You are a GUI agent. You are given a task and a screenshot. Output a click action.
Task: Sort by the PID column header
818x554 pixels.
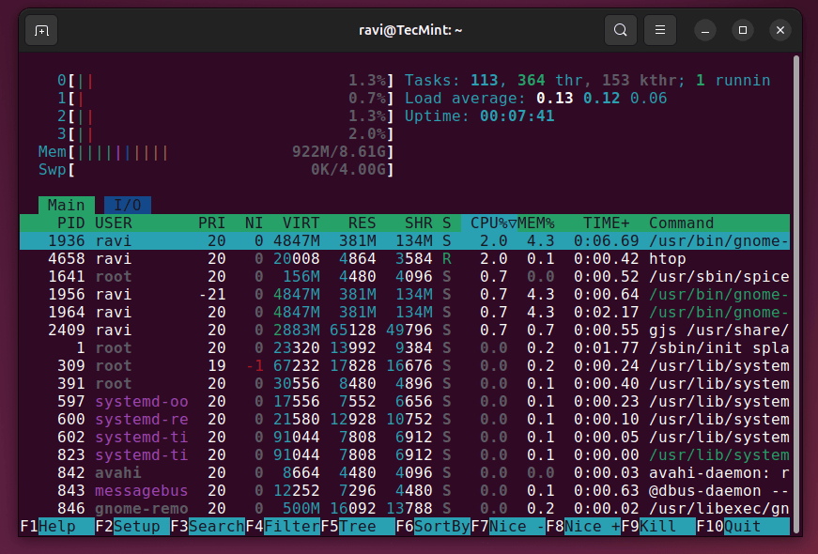(71, 223)
